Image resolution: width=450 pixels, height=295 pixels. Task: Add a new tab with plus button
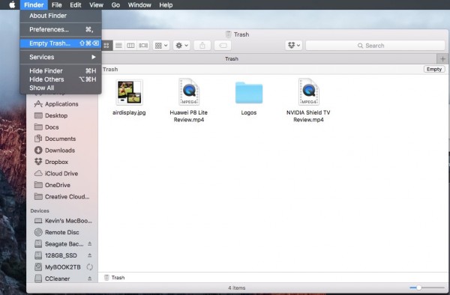[442, 58]
